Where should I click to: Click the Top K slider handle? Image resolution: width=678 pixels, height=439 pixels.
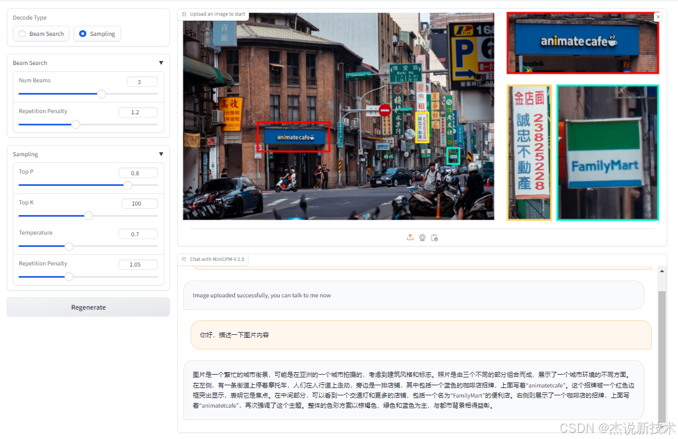point(89,216)
